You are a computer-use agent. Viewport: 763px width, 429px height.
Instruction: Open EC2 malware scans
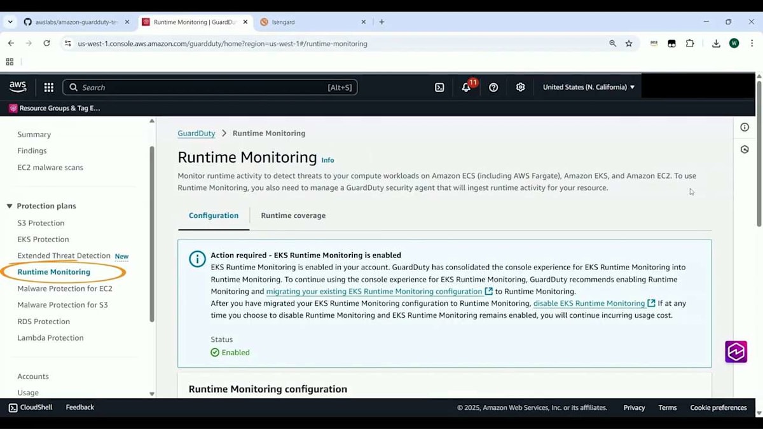tap(50, 167)
